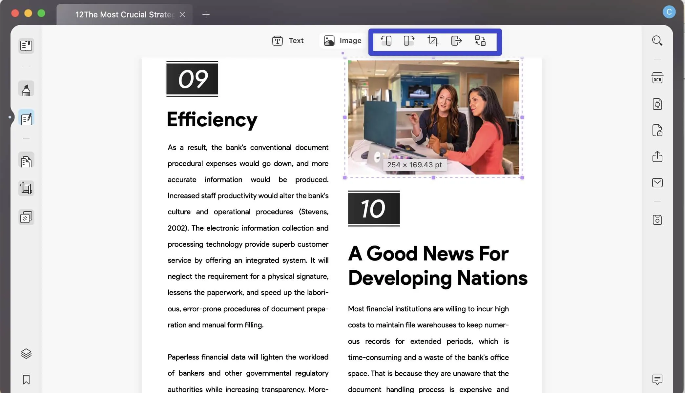Open the comments panel icon at bottom right
Screen dimensions: 685x393
(x=657, y=380)
